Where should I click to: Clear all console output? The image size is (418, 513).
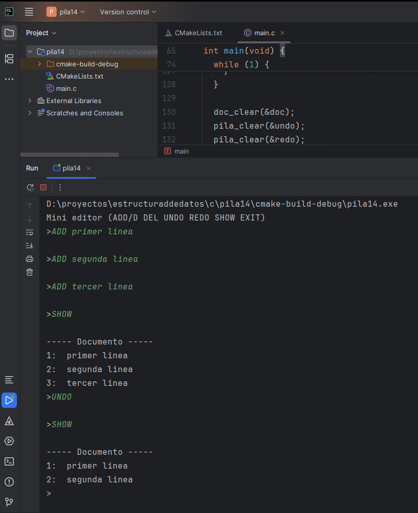tap(30, 272)
